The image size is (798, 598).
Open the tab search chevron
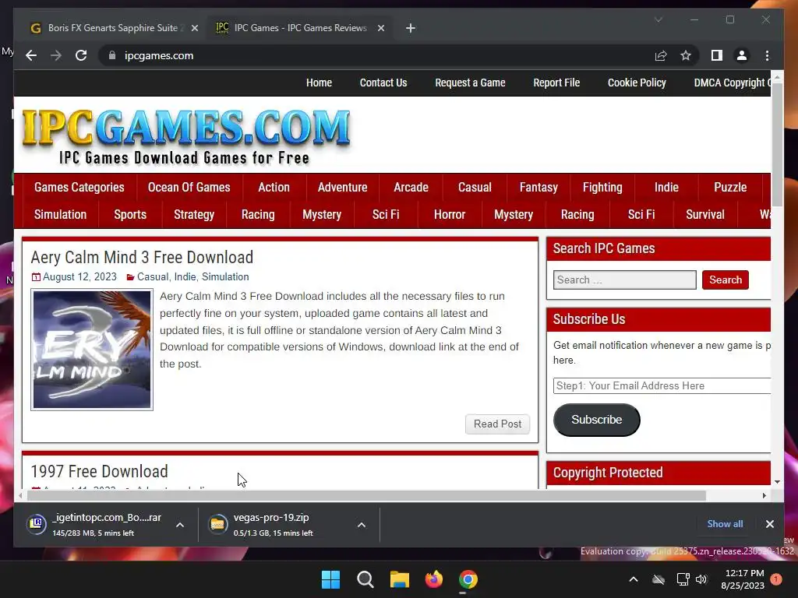[659, 19]
